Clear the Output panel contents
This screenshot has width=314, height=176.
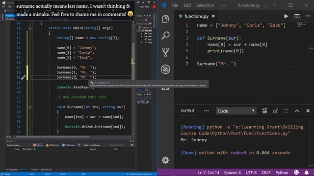pos(264,111)
